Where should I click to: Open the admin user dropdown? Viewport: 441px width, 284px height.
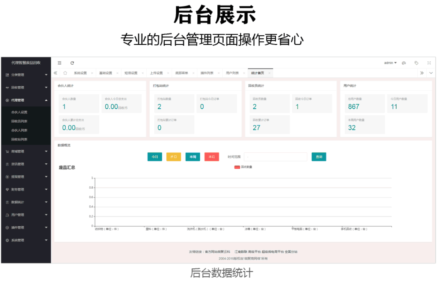pyautogui.click(x=390, y=63)
